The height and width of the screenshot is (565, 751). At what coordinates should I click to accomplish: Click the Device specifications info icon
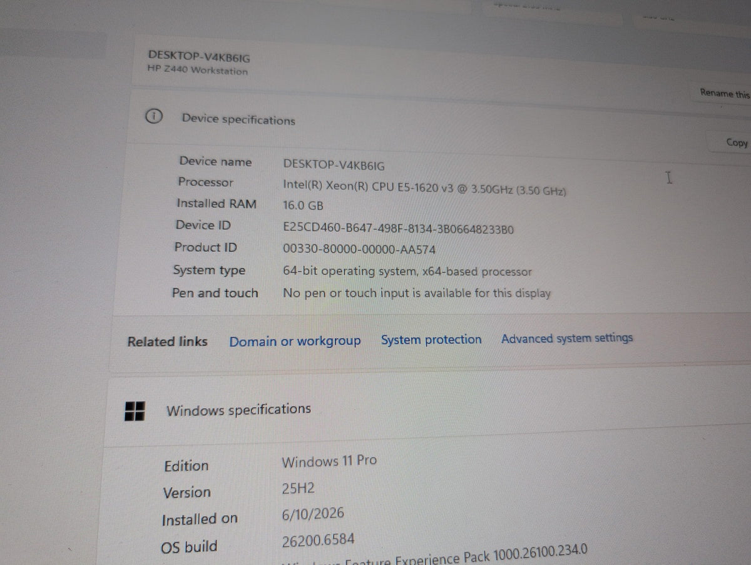pyautogui.click(x=154, y=116)
